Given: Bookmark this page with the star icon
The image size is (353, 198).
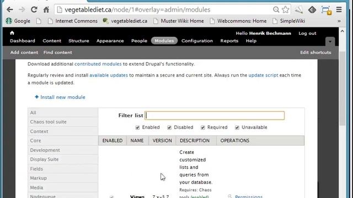Looking at the screenshot, I should coord(286,10).
